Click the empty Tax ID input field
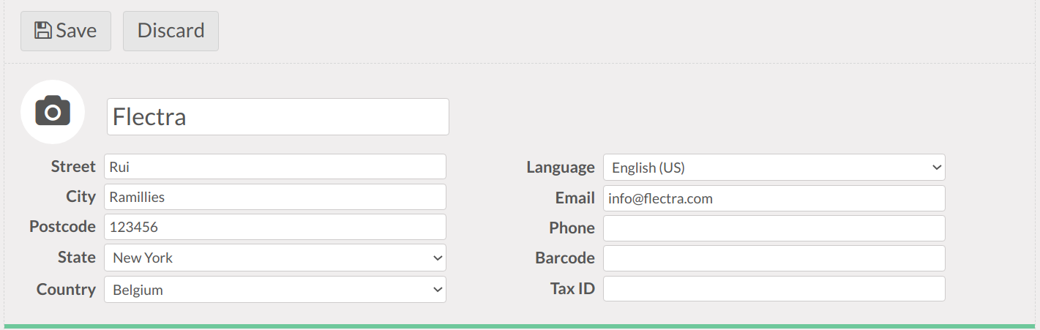This screenshot has height=330, width=1040. coord(774,288)
